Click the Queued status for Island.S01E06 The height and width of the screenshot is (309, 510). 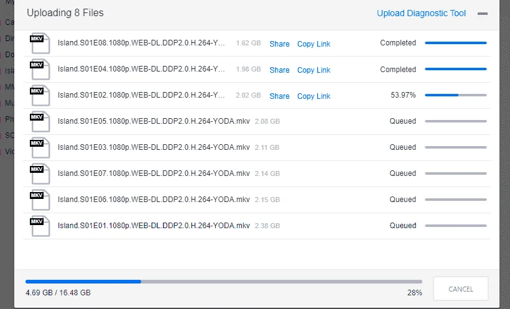402,200
